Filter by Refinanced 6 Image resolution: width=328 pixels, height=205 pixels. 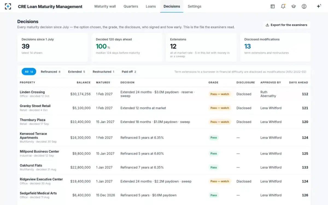coord(51,72)
